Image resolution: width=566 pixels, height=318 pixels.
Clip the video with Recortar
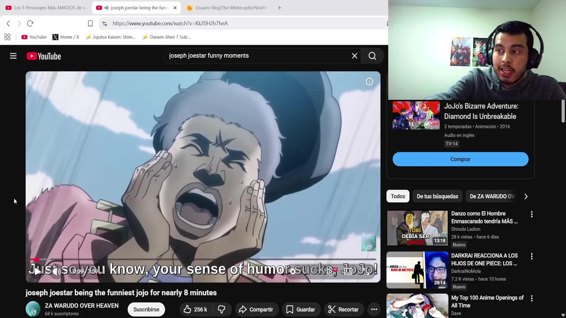[343, 310]
